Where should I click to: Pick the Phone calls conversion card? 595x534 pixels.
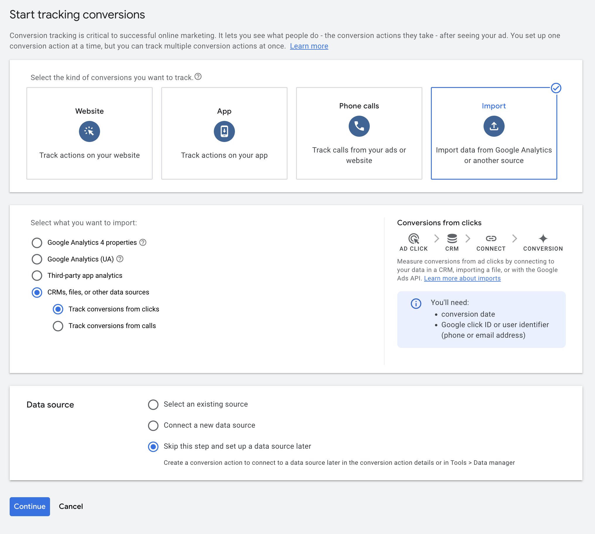coord(359,133)
